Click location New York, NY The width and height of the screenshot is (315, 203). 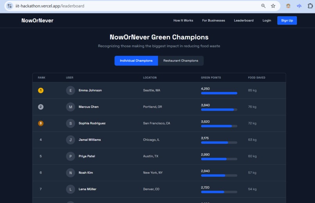(153, 173)
